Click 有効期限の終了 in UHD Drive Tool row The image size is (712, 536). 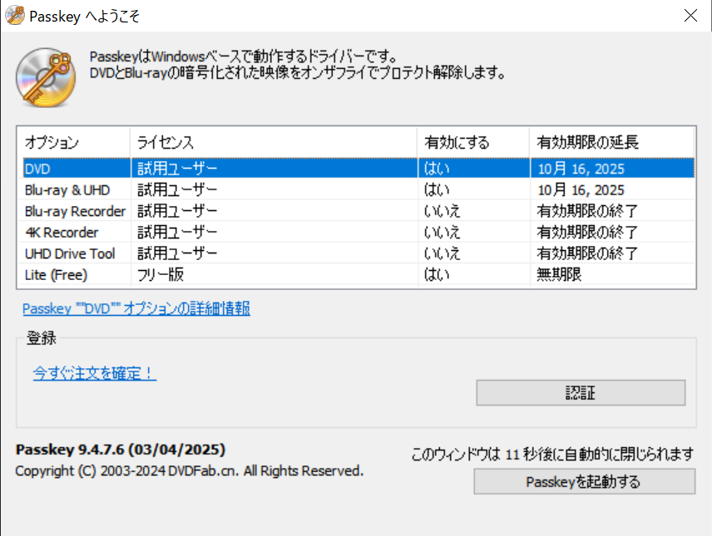tap(587, 253)
